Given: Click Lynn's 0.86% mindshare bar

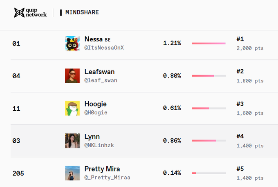Looking at the screenshot, I should pyautogui.click(x=209, y=141).
